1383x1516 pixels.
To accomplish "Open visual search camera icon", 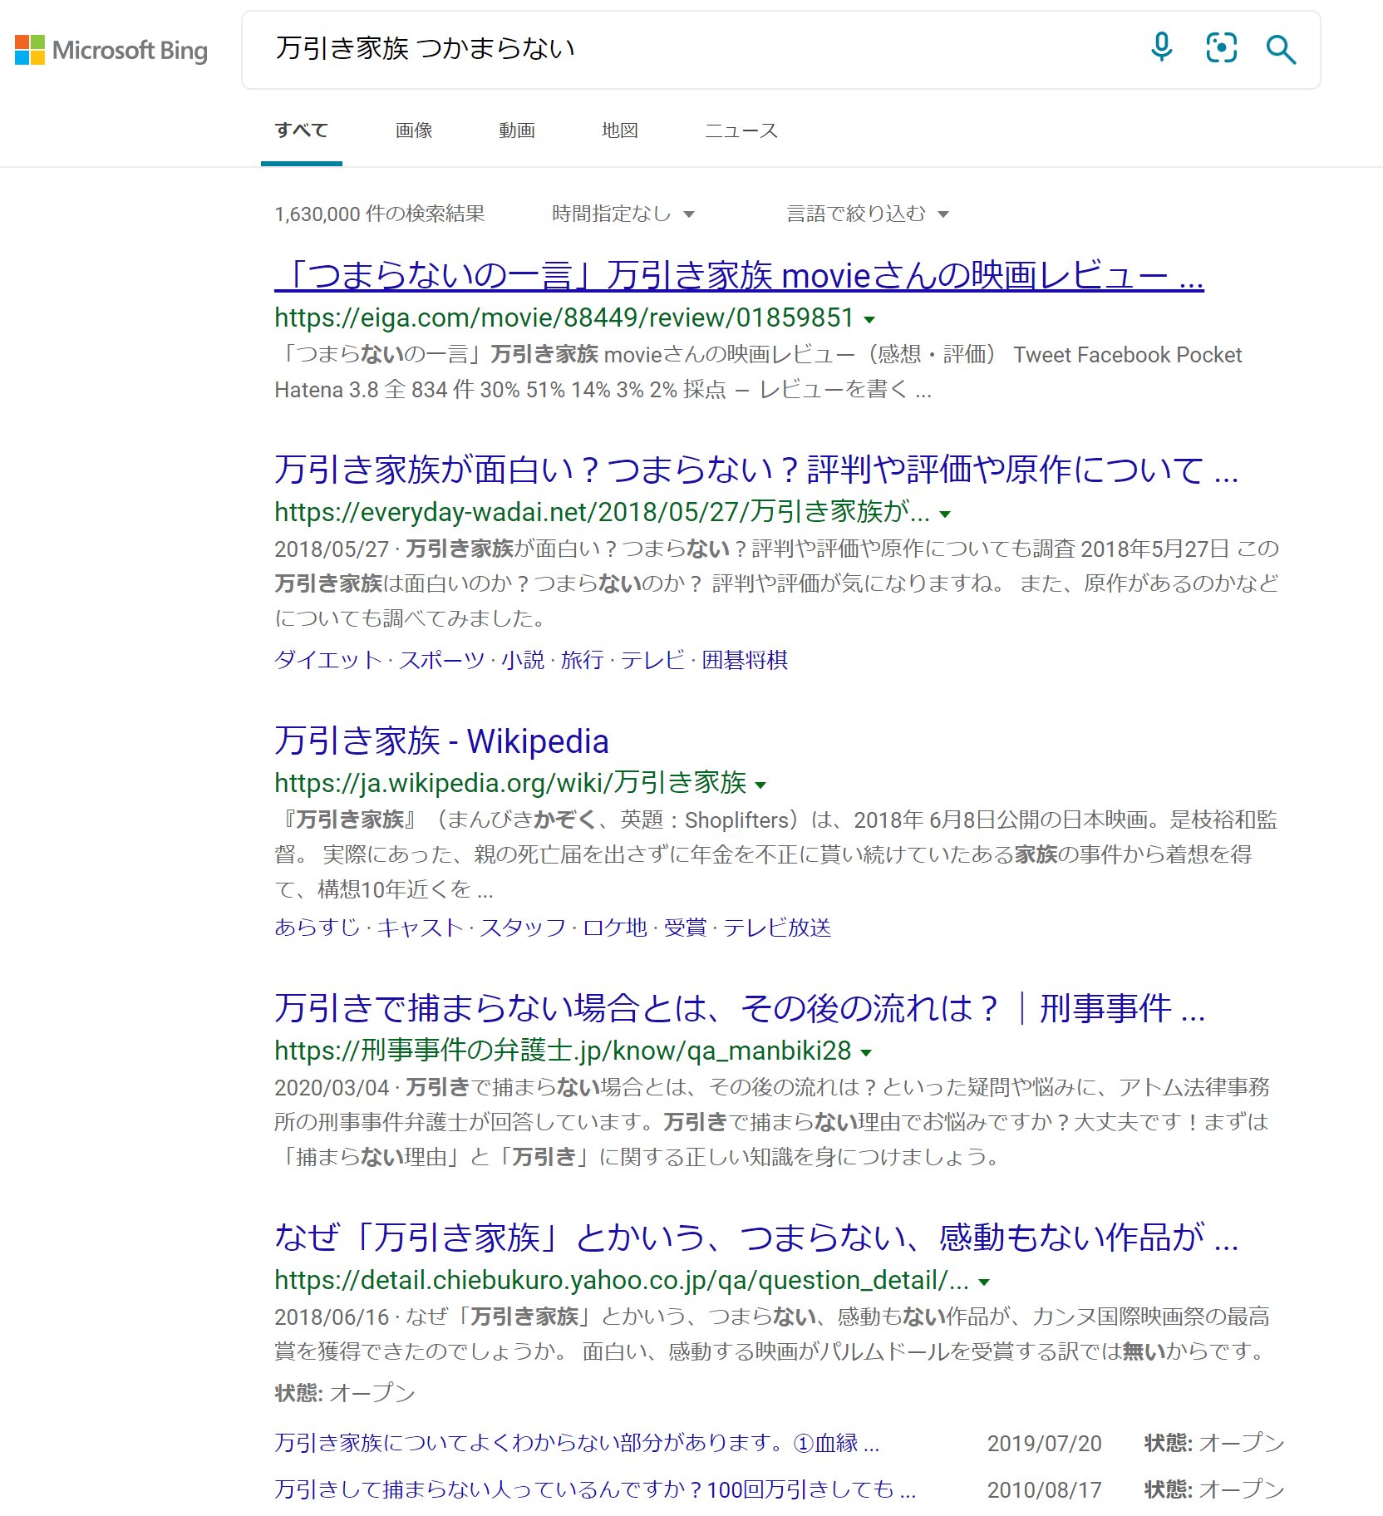I will pyautogui.click(x=1221, y=48).
